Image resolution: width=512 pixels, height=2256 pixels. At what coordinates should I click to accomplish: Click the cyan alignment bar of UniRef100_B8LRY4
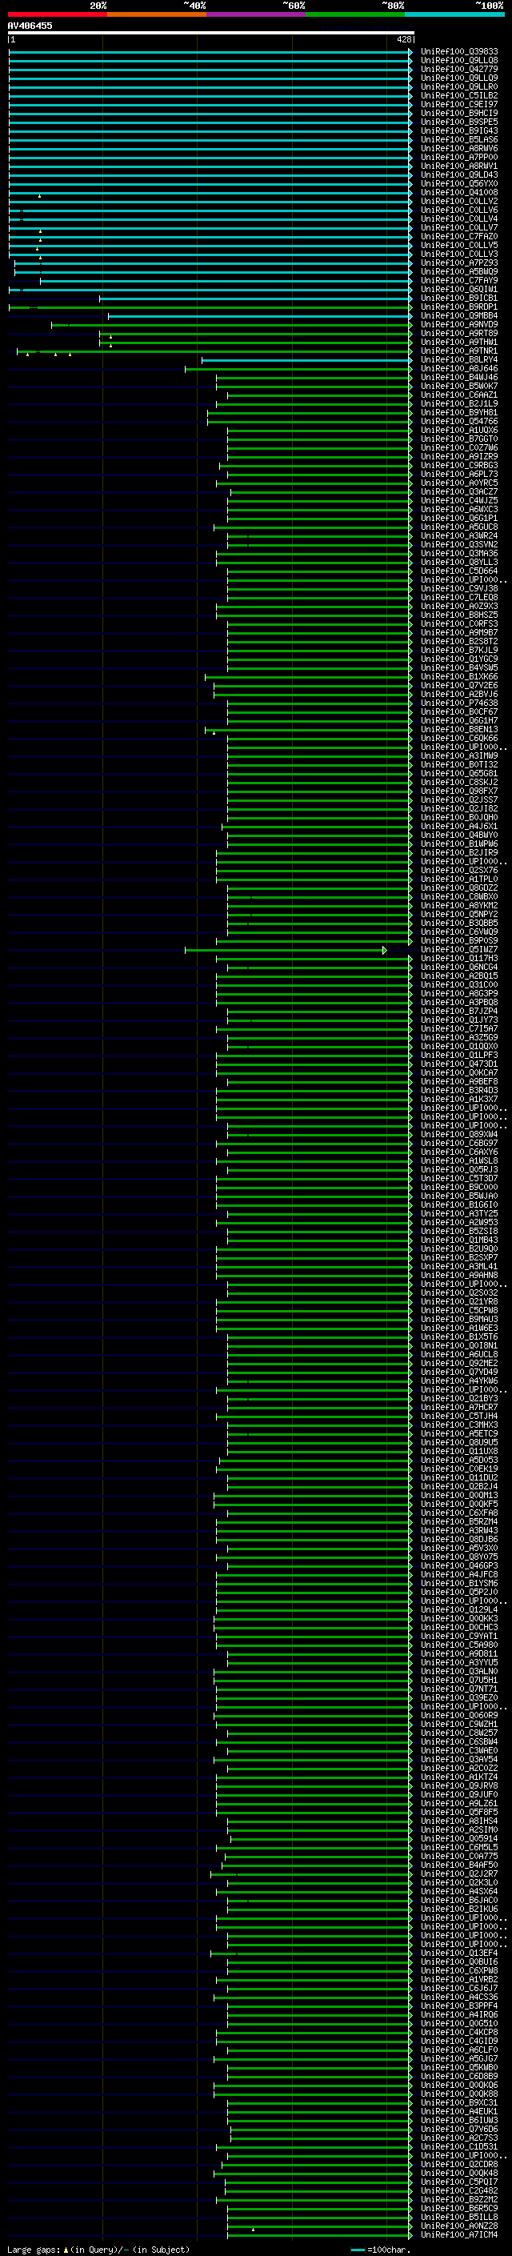(306, 360)
